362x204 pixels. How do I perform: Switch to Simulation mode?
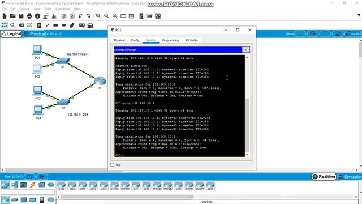[x=350, y=177]
